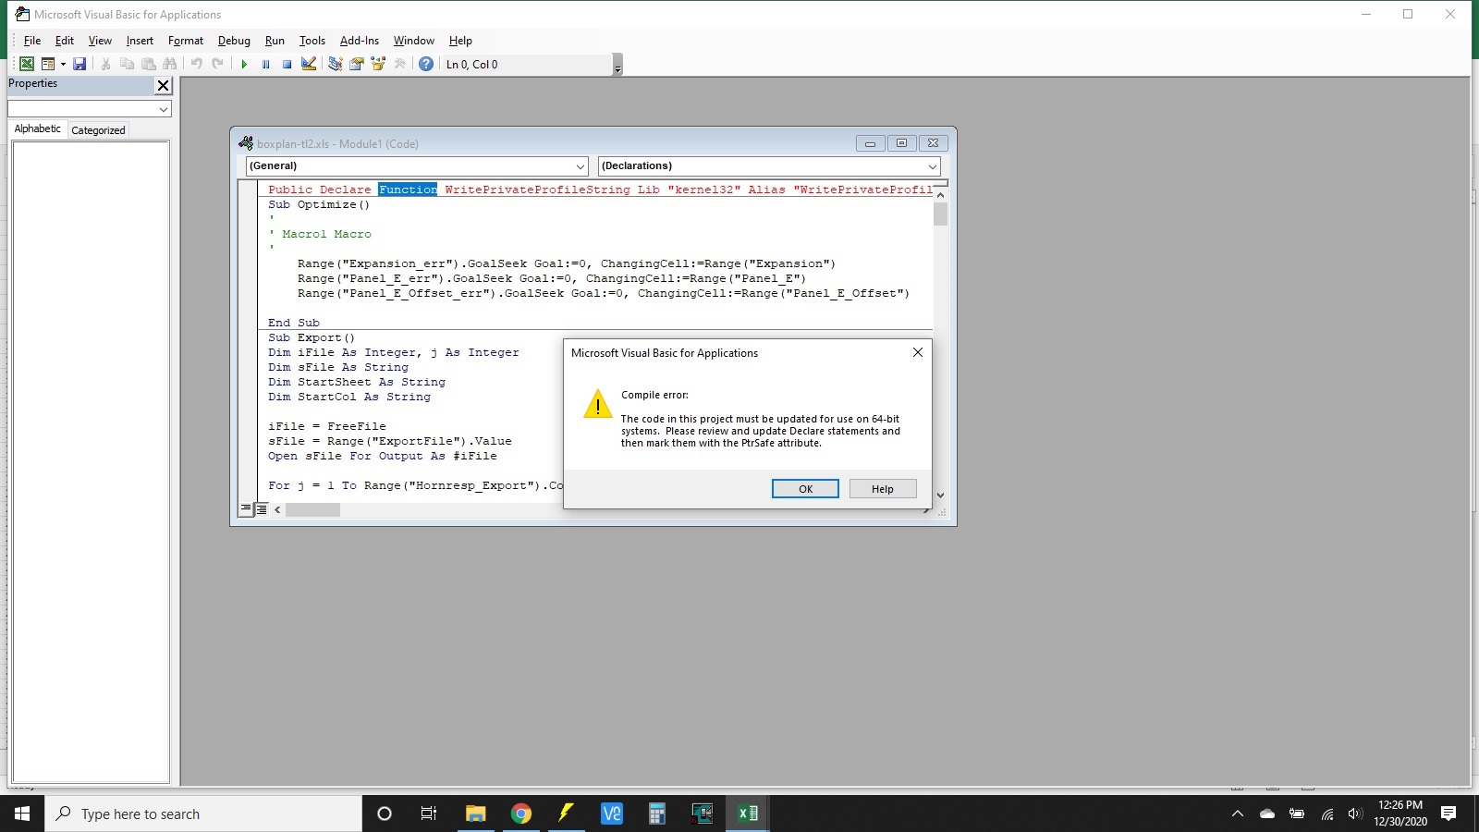
Task: Click the 'Sub Export()' code line
Action: coord(312,337)
